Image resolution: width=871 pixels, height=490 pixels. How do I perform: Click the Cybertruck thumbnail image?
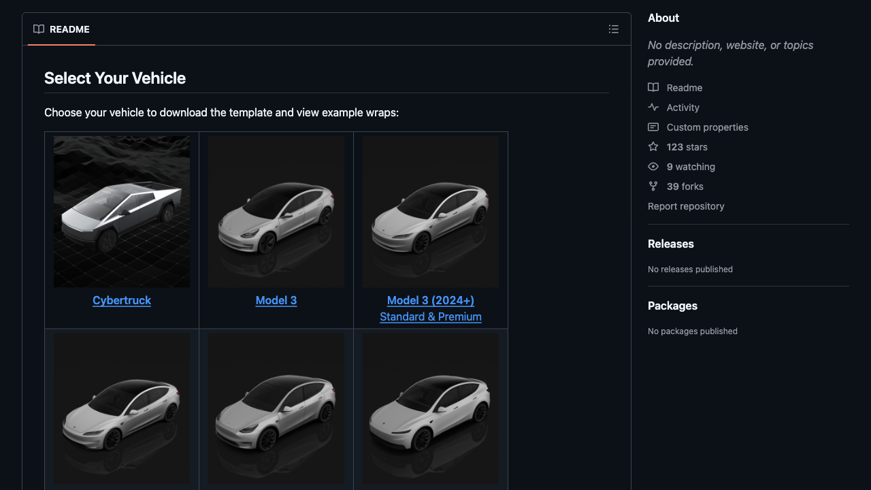pos(122,212)
